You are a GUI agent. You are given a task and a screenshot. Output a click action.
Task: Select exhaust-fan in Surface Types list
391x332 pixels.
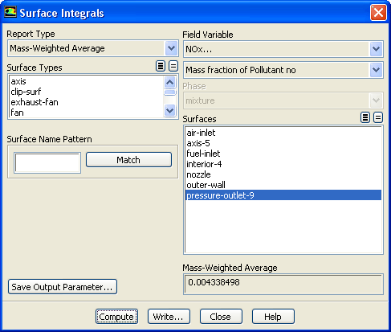pyautogui.click(x=35, y=102)
